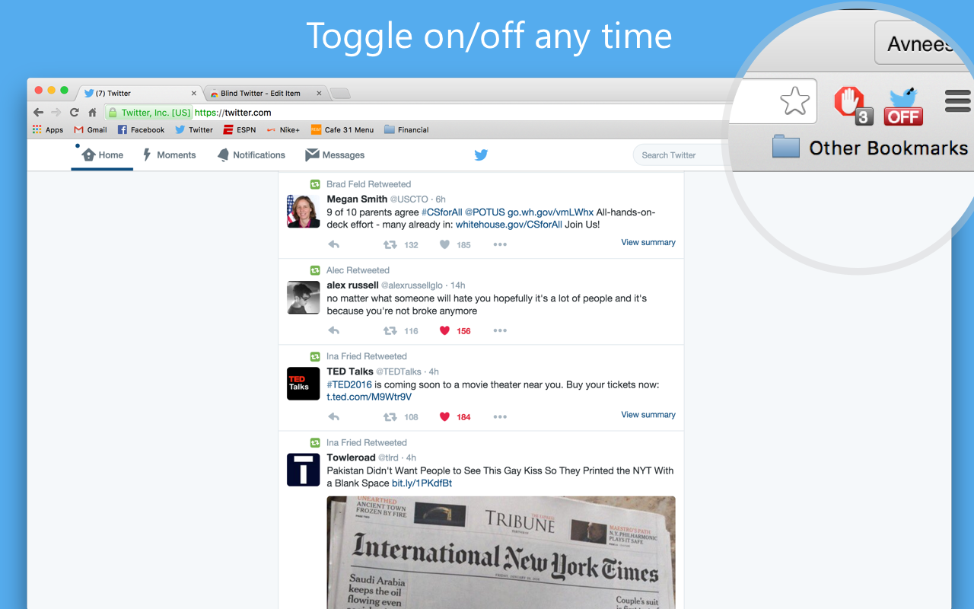Open the newspaper photo in Towleroad tweet
Screen dimensions: 974x609
click(x=501, y=553)
